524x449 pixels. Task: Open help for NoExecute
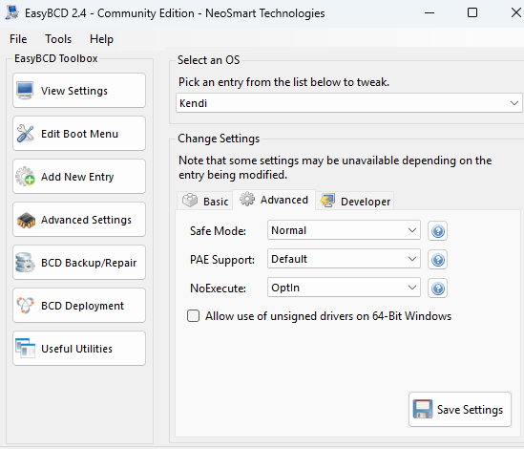438,289
